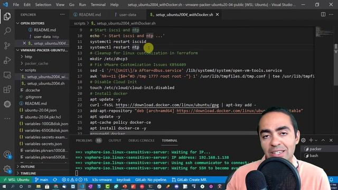Open the notifications bell in status bar

[331, 179]
